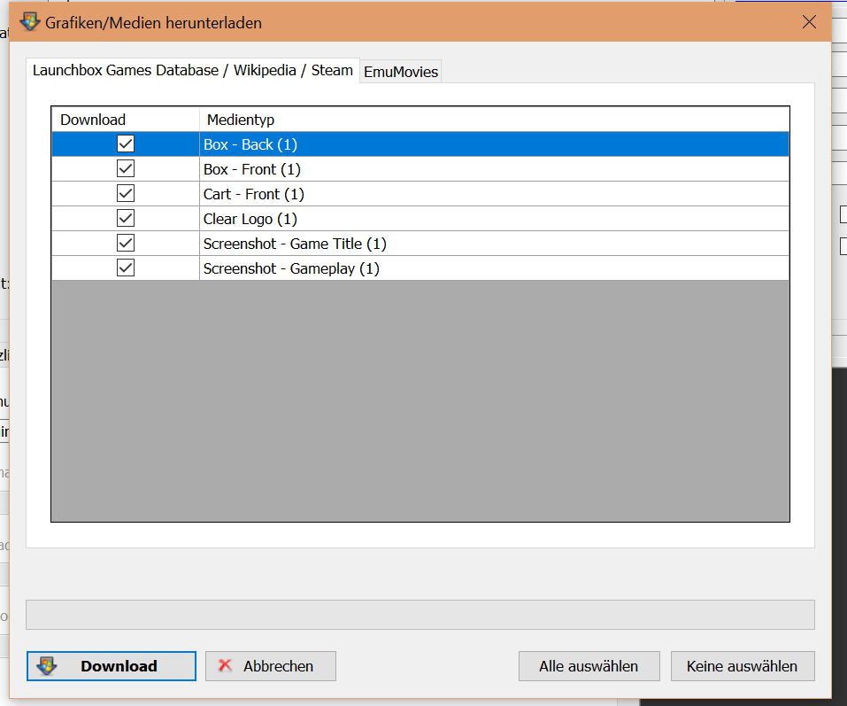Image resolution: width=847 pixels, height=706 pixels.
Task: Toggle the Clear Logo download checkbox
Action: click(126, 219)
